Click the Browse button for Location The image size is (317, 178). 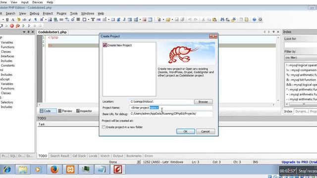pos(203,102)
